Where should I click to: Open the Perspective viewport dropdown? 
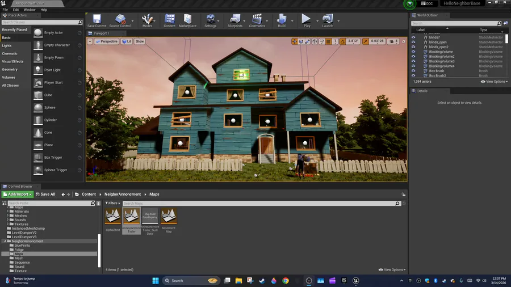click(x=106, y=41)
